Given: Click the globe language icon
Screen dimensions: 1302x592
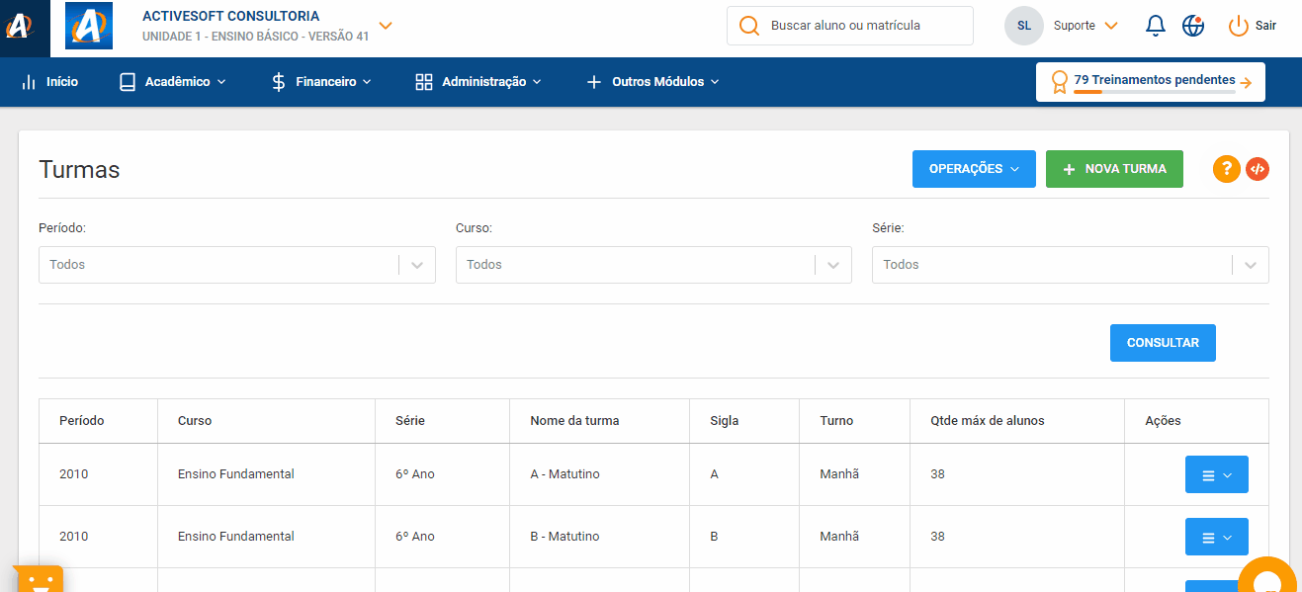Looking at the screenshot, I should [1193, 26].
